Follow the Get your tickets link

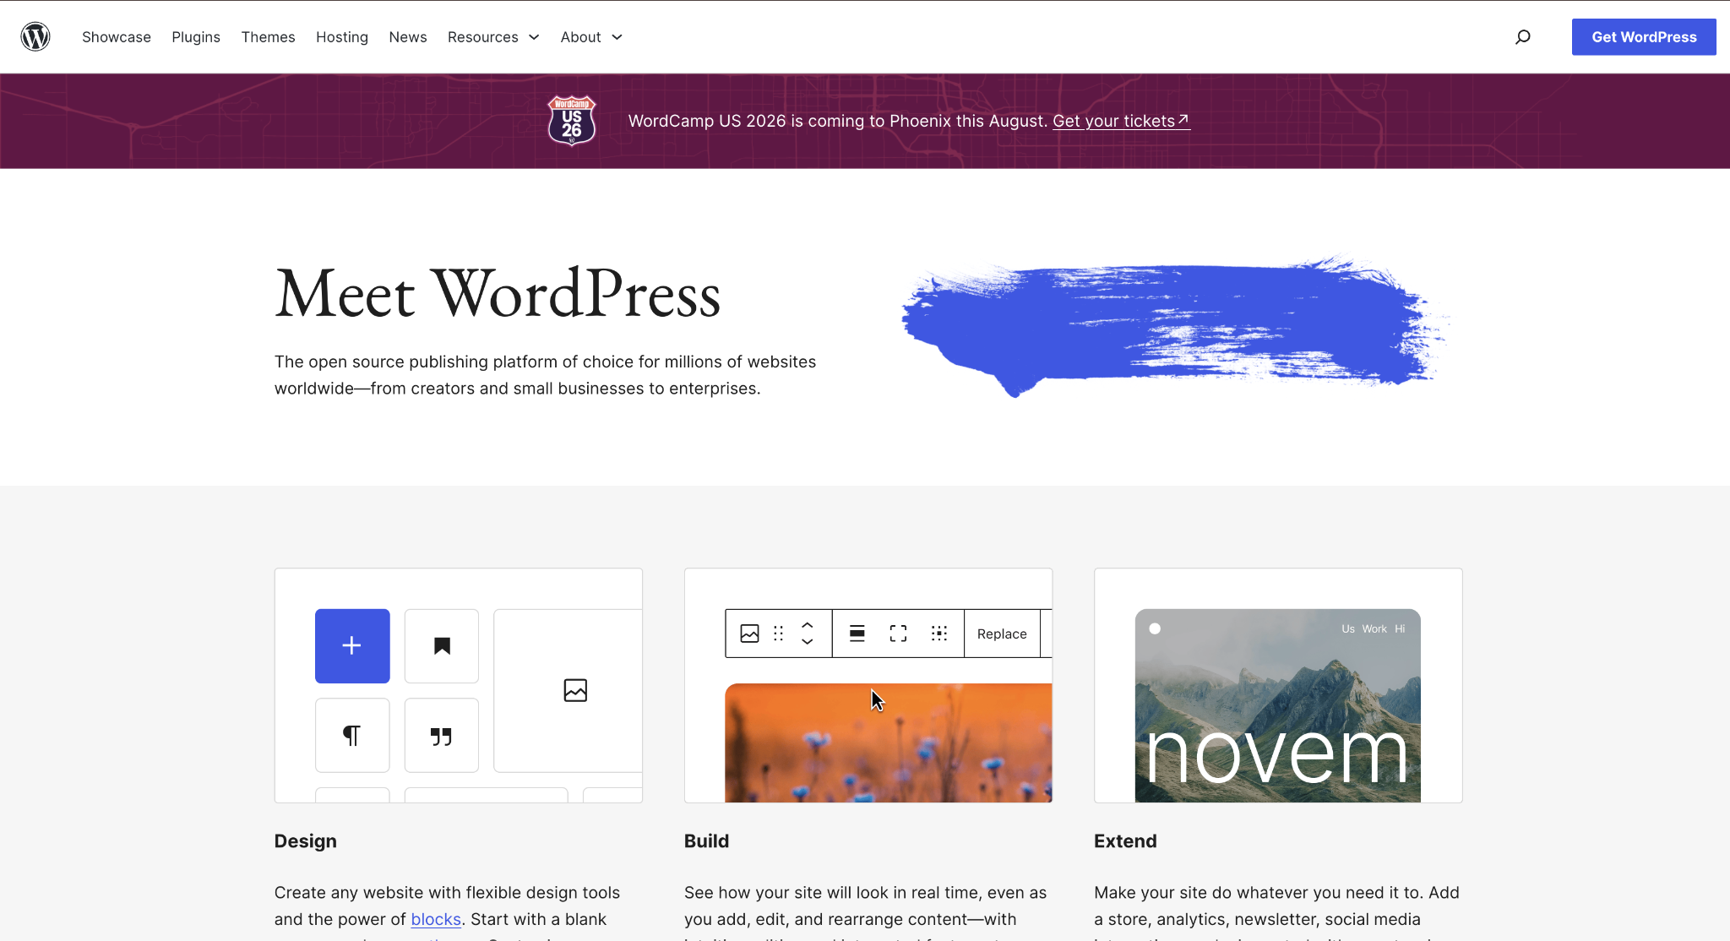tap(1121, 121)
